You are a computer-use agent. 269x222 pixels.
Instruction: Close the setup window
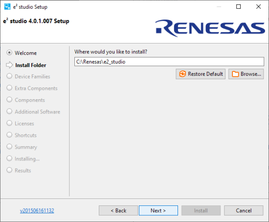[x=258, y=7]
